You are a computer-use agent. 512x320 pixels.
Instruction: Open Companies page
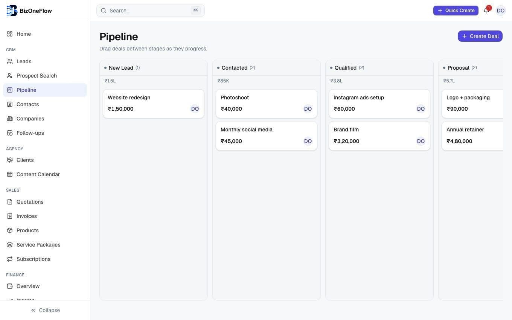pos(45,119)
